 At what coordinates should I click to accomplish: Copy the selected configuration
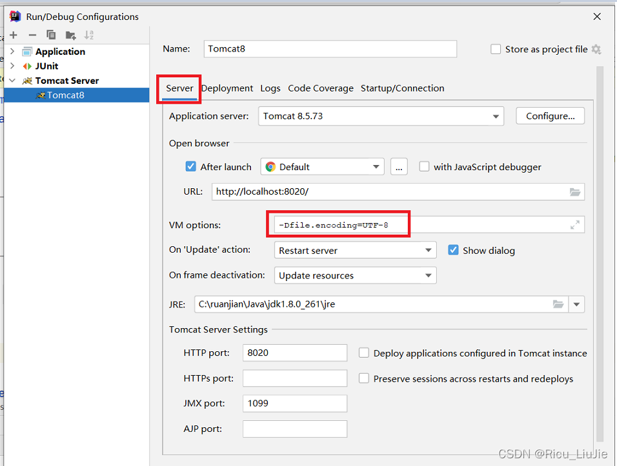point(51,35)
